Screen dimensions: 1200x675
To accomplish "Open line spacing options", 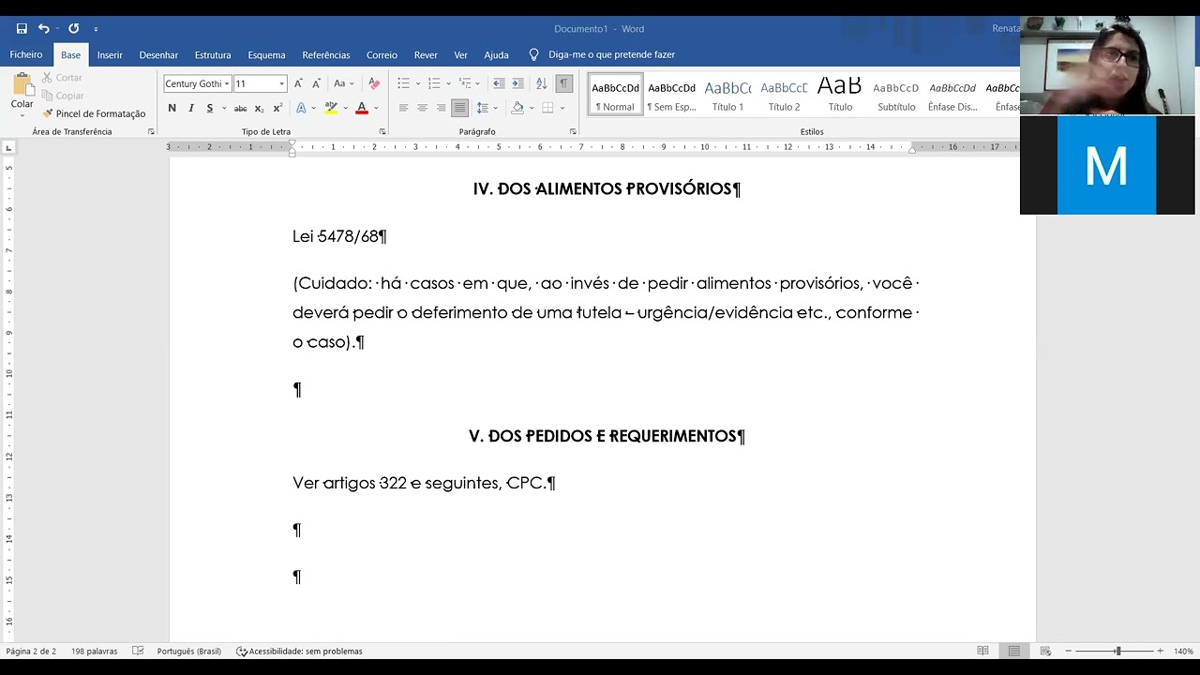I will [484, 108].
